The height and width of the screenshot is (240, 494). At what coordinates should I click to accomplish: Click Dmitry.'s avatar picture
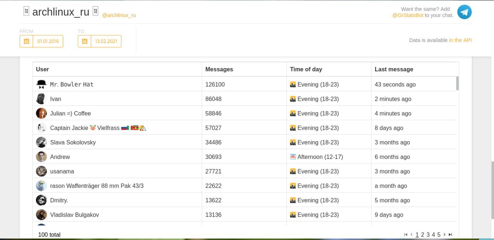coord(41,200)
